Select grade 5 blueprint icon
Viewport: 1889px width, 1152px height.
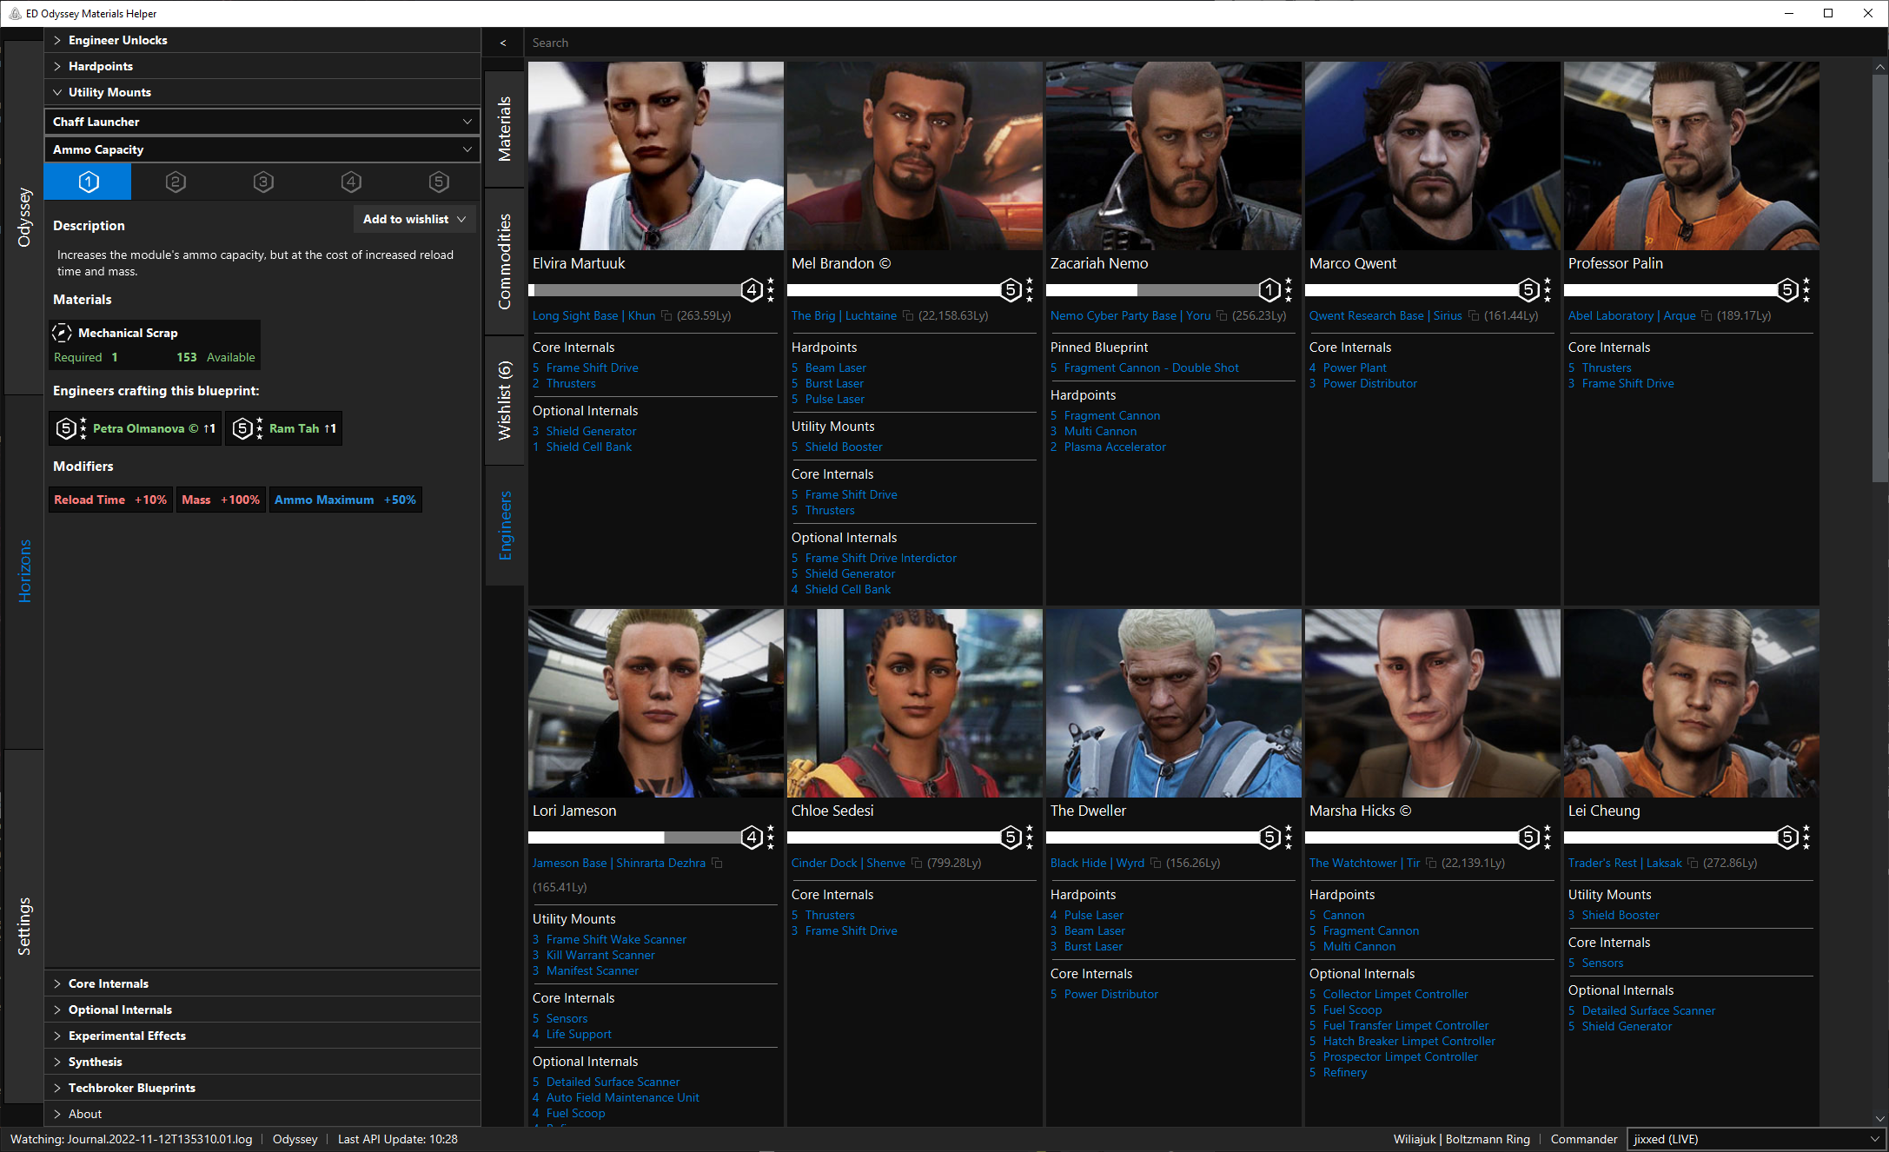coord(439,182)
